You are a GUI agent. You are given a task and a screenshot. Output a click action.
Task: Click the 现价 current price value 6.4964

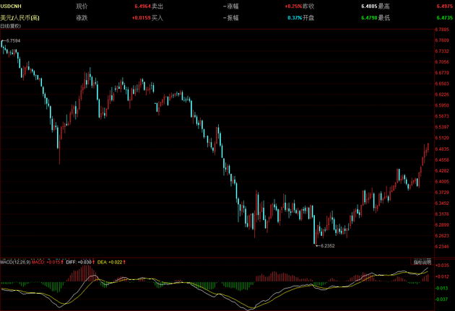coord(142,6)
